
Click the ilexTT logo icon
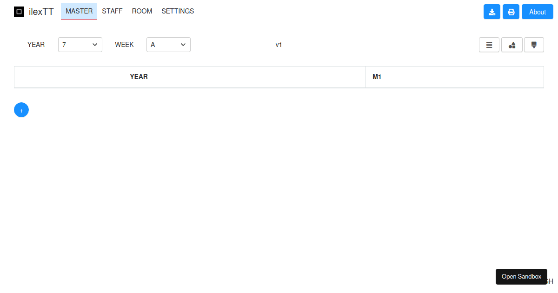click(19, 11)
